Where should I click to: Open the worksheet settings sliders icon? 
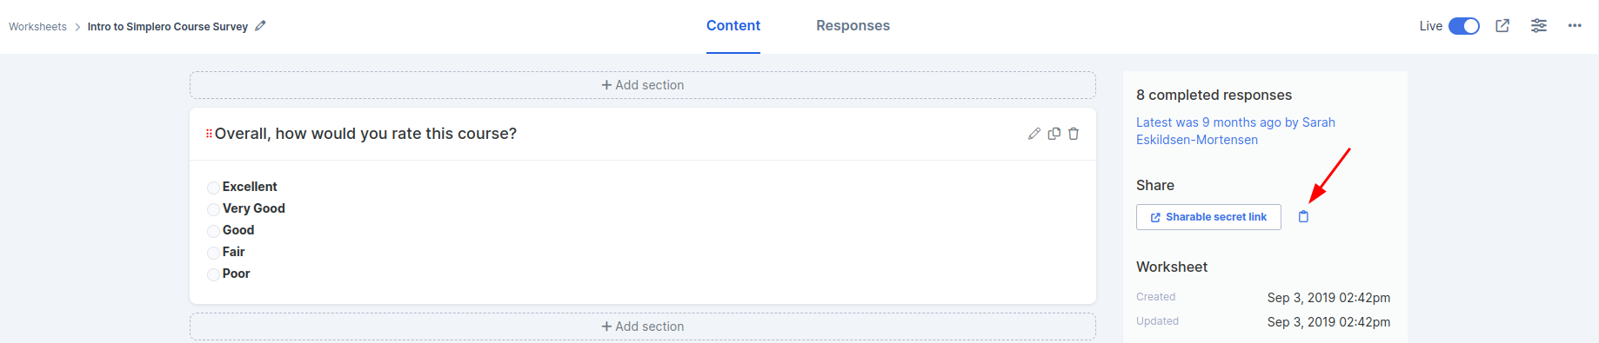[x=1539, y=26]
